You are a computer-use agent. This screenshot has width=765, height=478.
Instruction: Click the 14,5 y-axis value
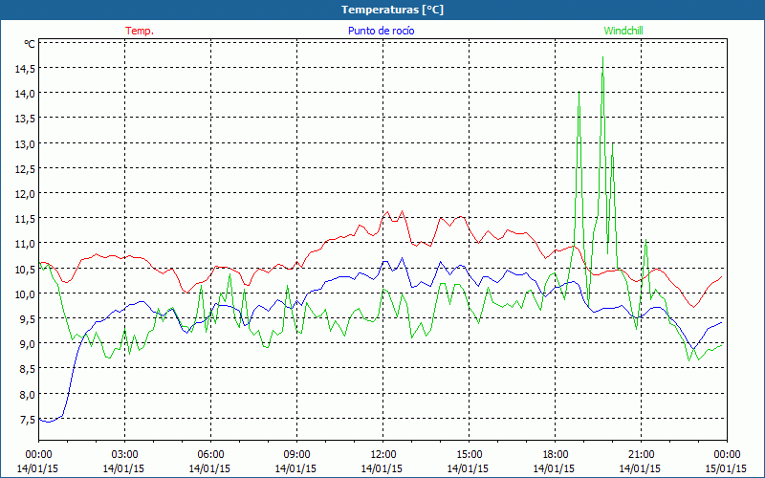coord(25,69)
